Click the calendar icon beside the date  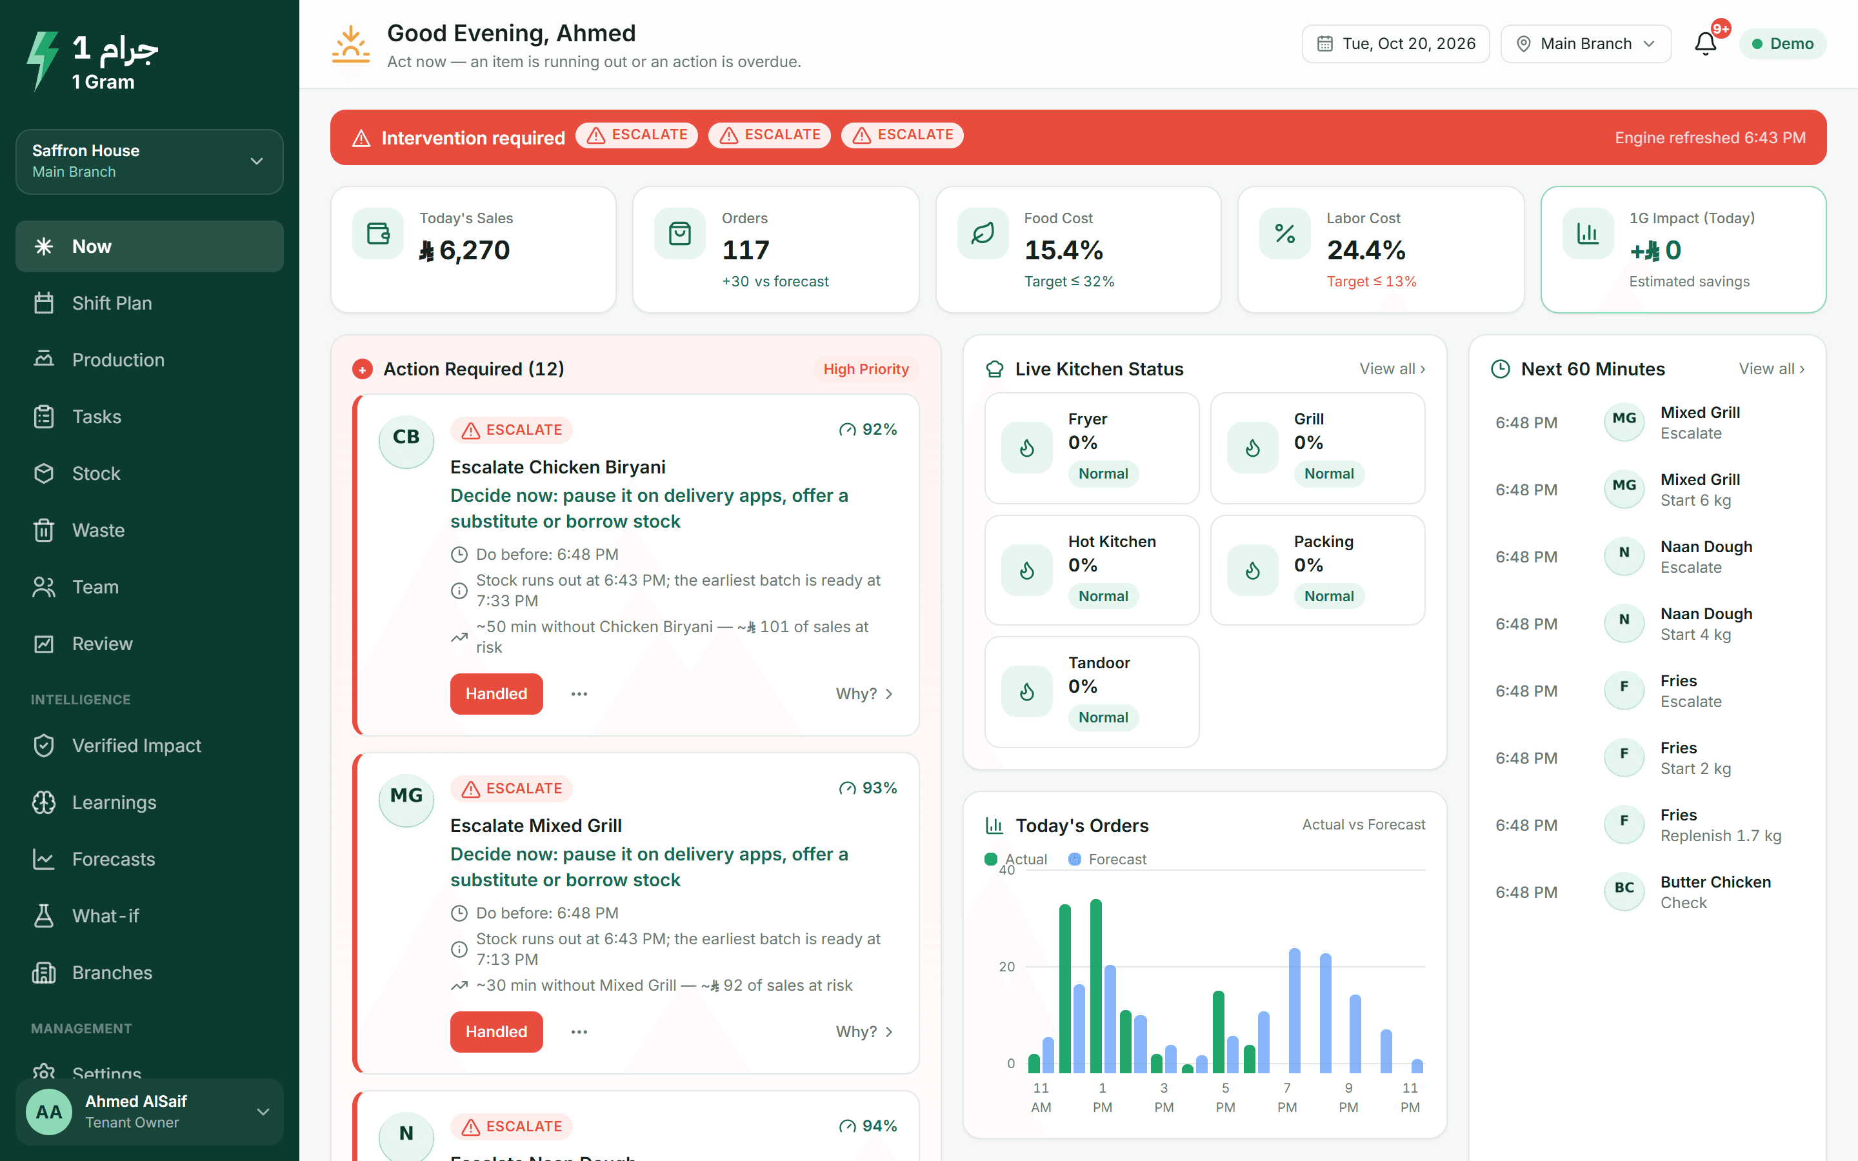1324,44
